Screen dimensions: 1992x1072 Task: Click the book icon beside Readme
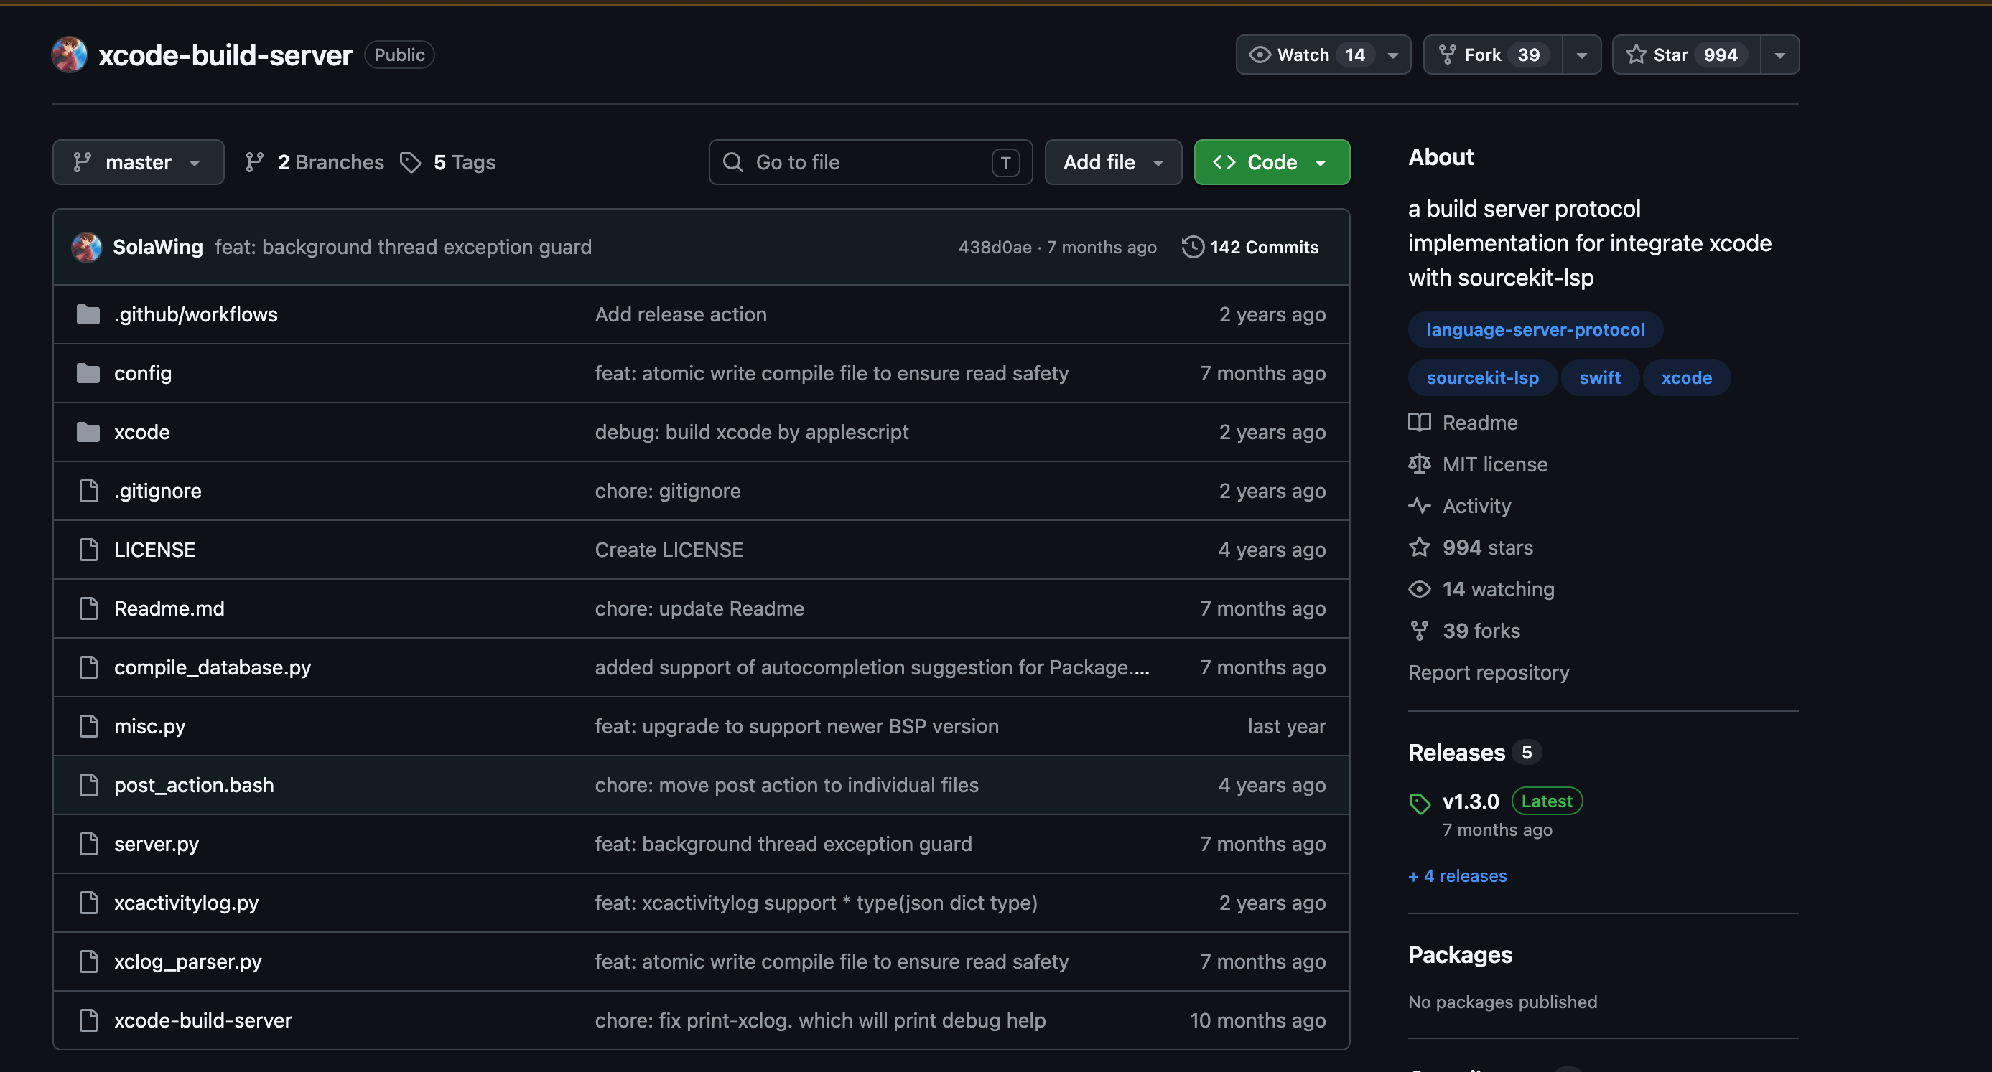coord(1420,422)
